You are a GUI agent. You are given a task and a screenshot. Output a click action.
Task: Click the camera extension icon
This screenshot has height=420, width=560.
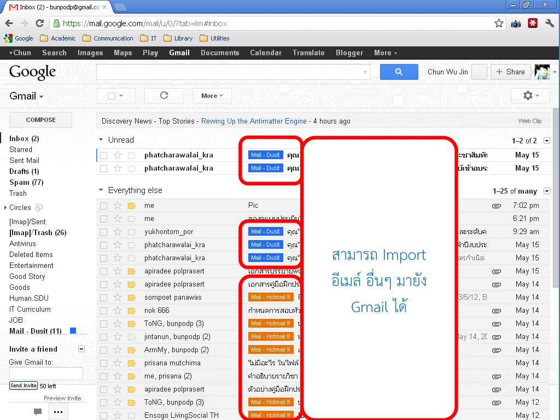point(516,24)
